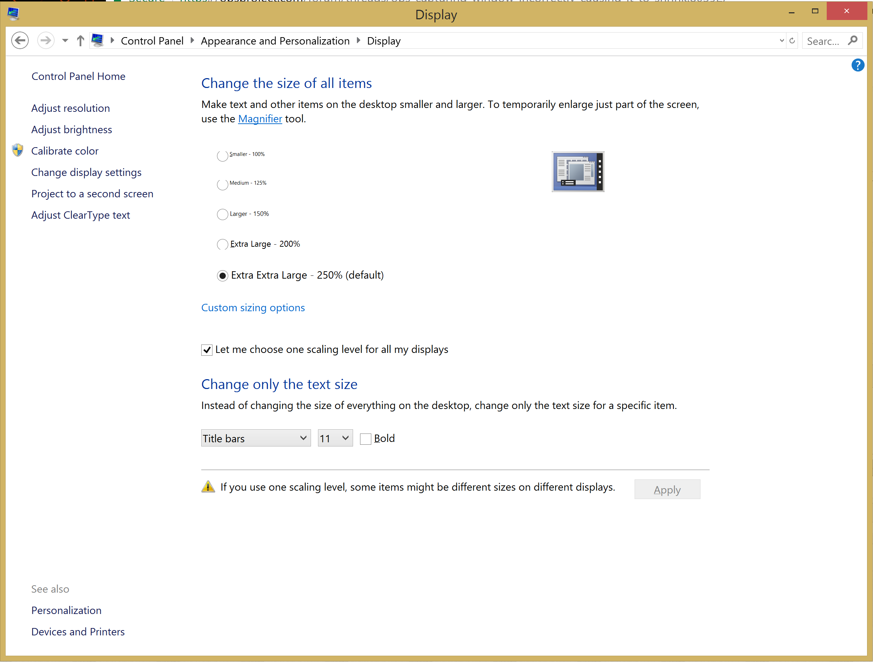Click the refresh icon in address bar
Screen dimensions: 873x662
pyautogui.click(x=792, y=41)
